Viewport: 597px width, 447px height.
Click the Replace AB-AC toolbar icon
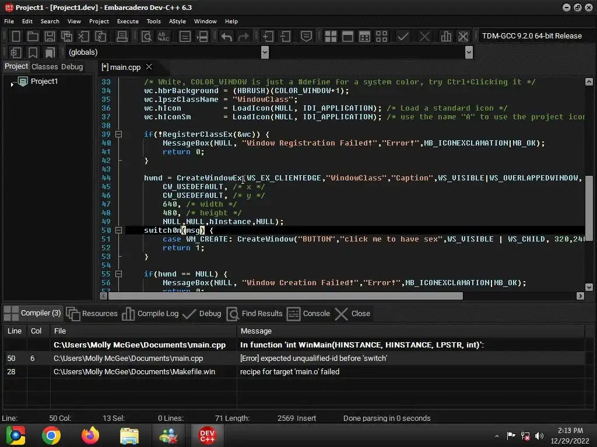163,37
